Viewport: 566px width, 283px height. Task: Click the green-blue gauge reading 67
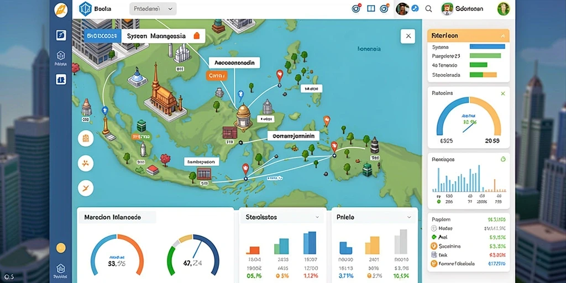[x=193, y=254]
